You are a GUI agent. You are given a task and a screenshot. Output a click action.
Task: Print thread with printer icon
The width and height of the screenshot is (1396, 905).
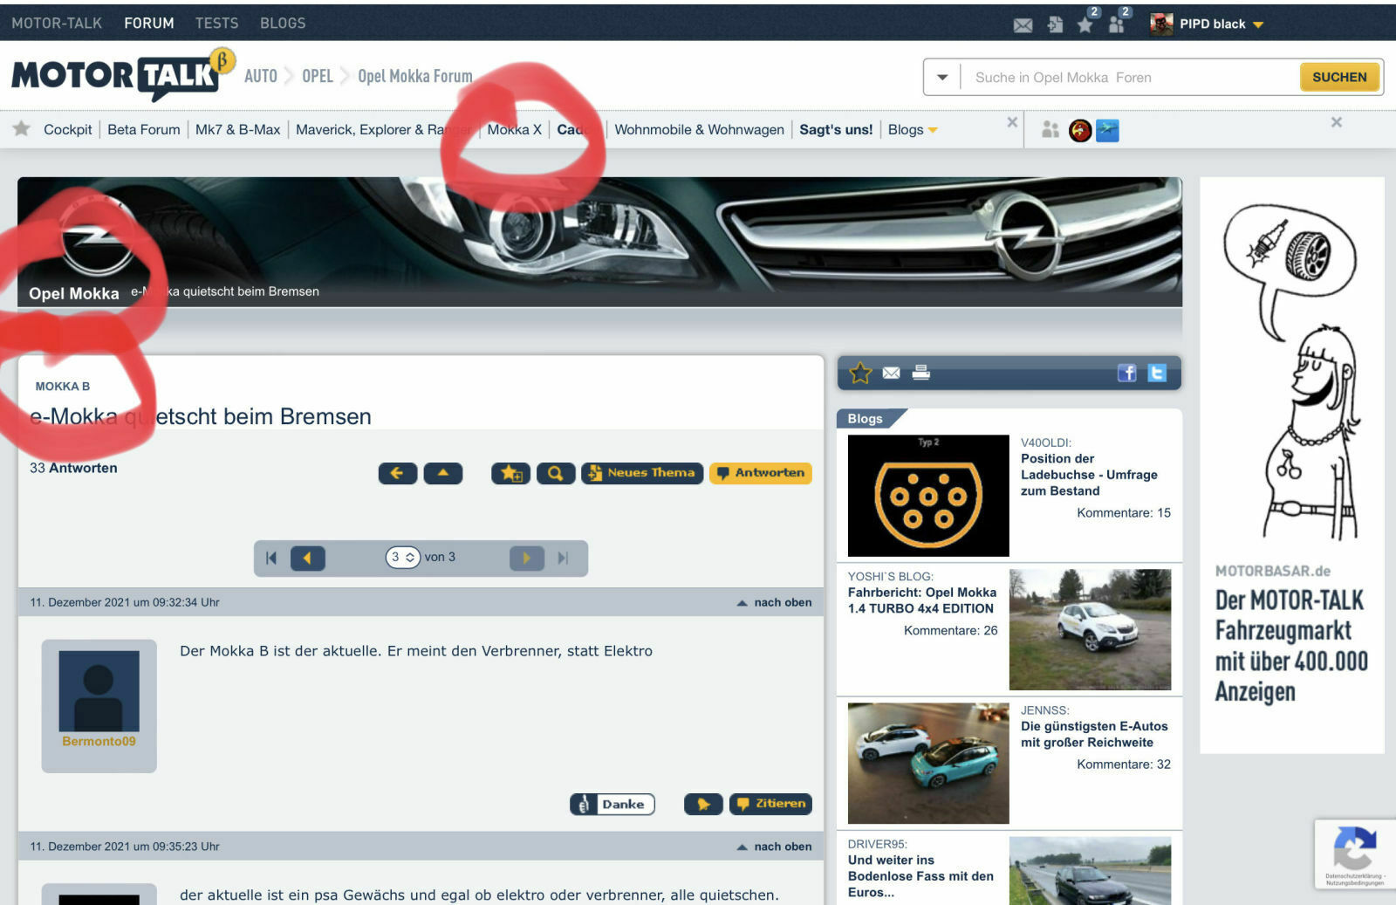(x=920, y=373)
